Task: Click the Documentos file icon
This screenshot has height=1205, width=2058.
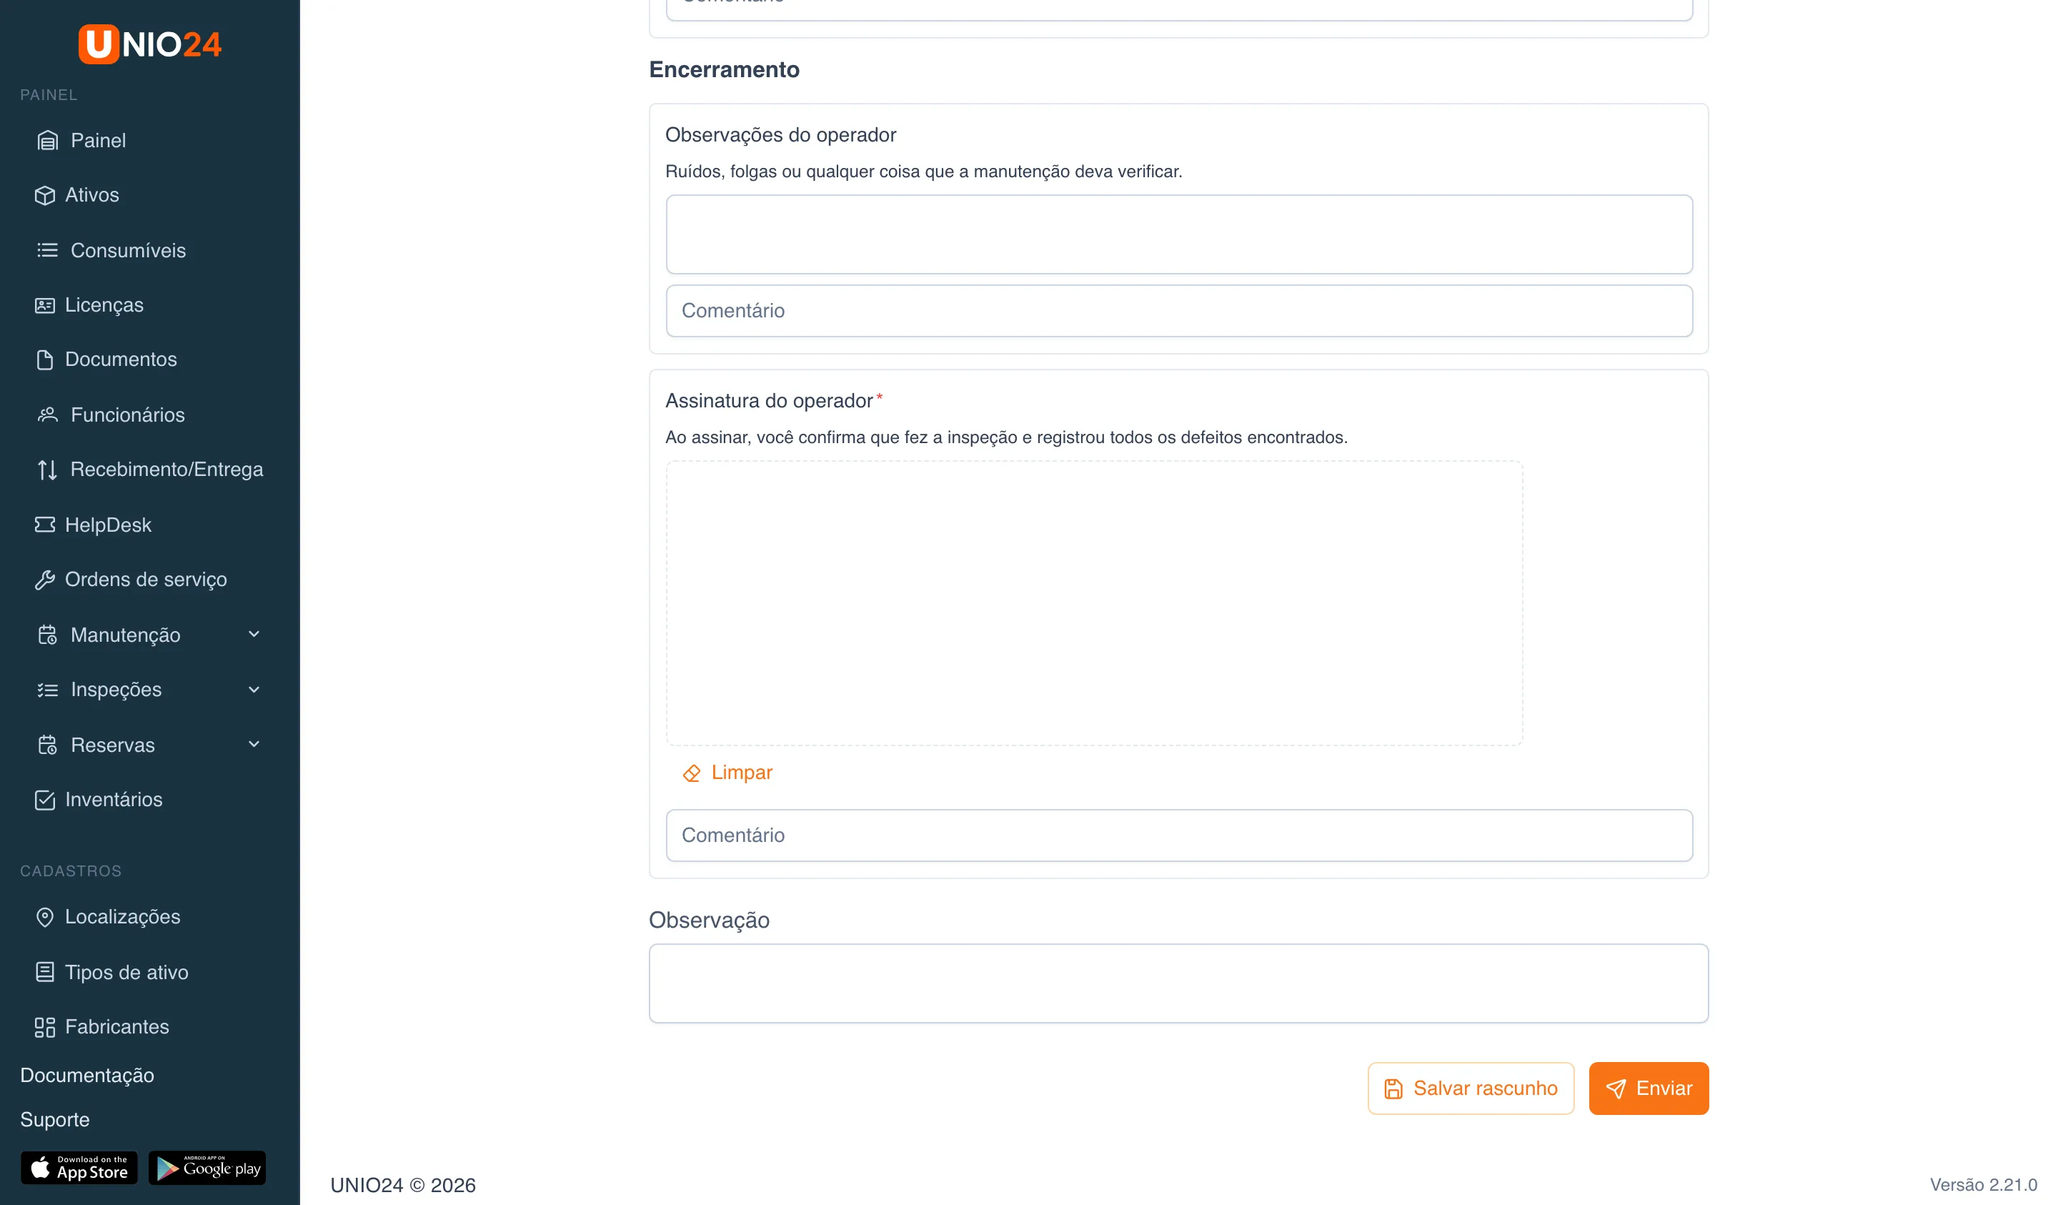Action: tap(45, 359)
